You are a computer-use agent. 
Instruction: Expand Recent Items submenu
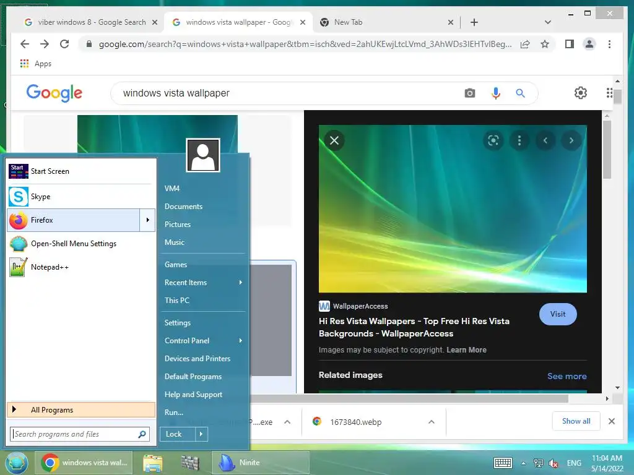(241, 282)
